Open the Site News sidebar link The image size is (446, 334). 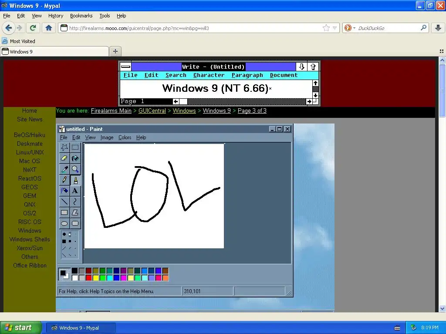(x=30, y=119)
